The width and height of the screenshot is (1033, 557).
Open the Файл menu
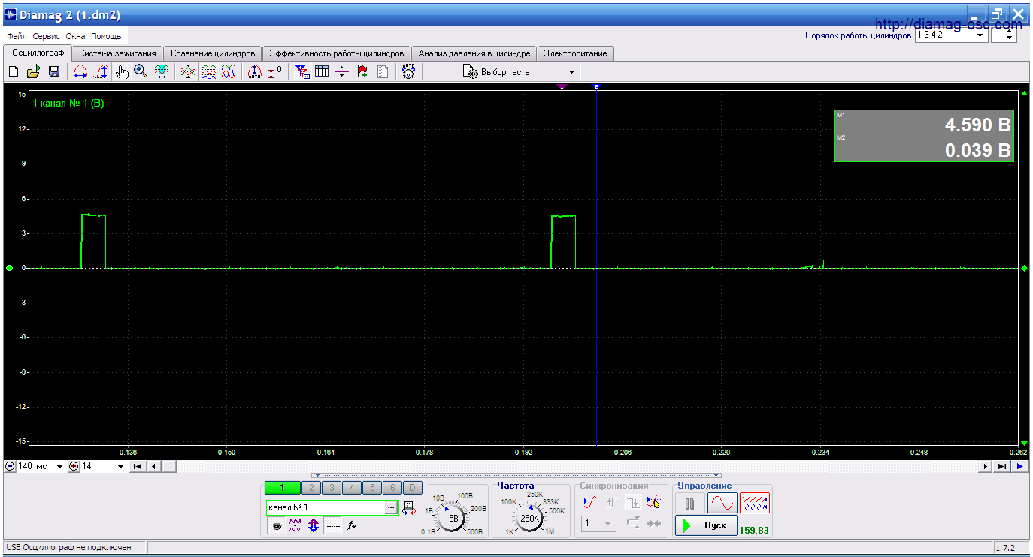pyautogui.click(x=17, y=36)
